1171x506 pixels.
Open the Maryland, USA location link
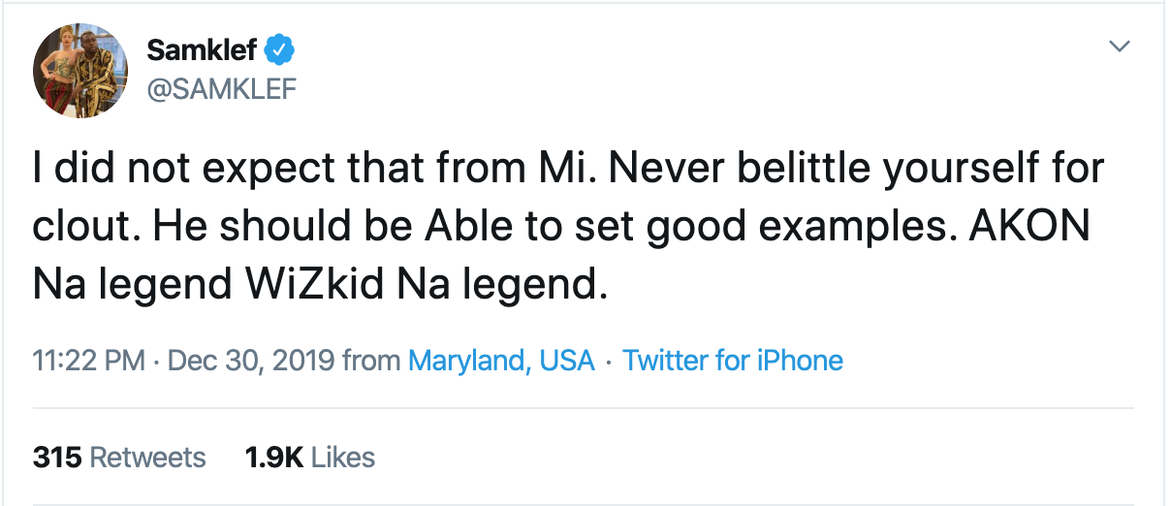click(501, 361)
